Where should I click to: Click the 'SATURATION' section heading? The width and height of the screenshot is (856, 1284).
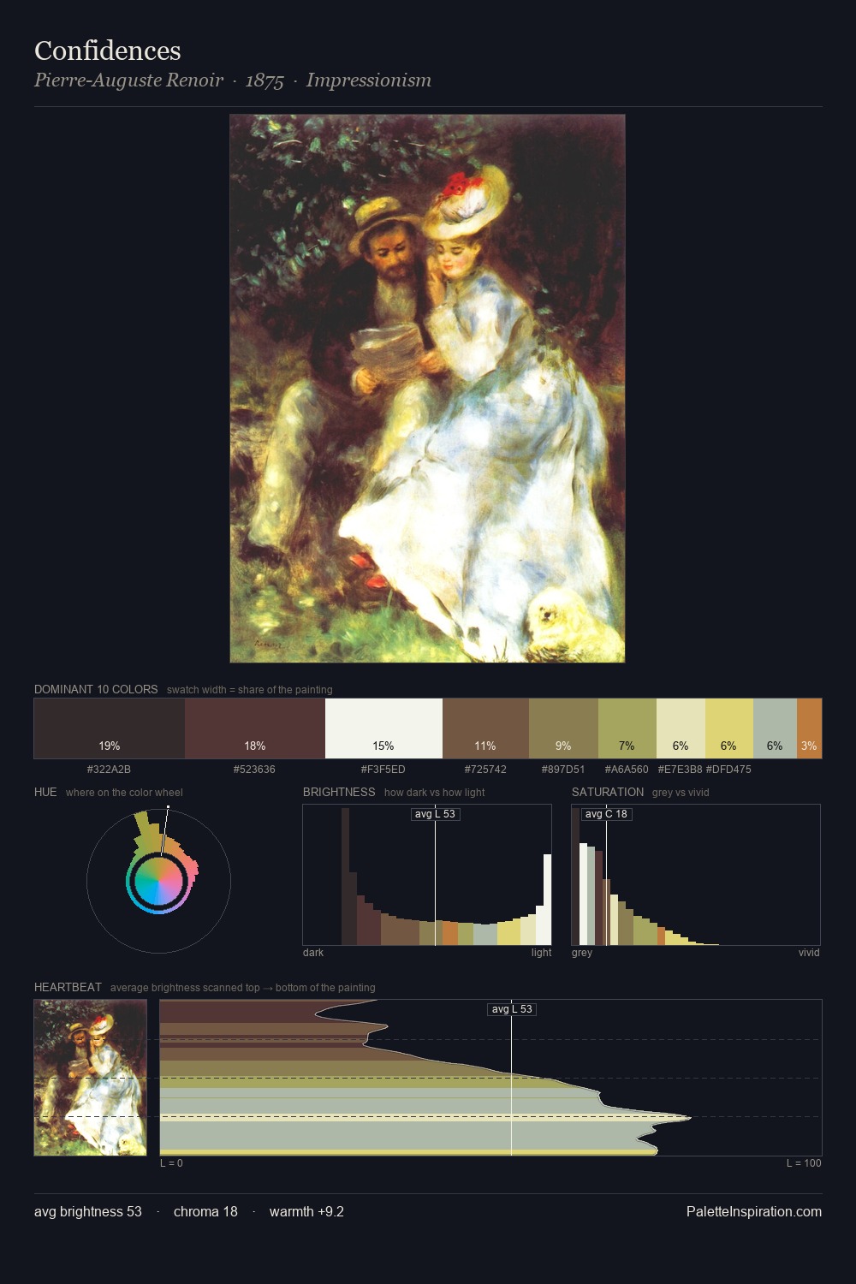point(608,792)
